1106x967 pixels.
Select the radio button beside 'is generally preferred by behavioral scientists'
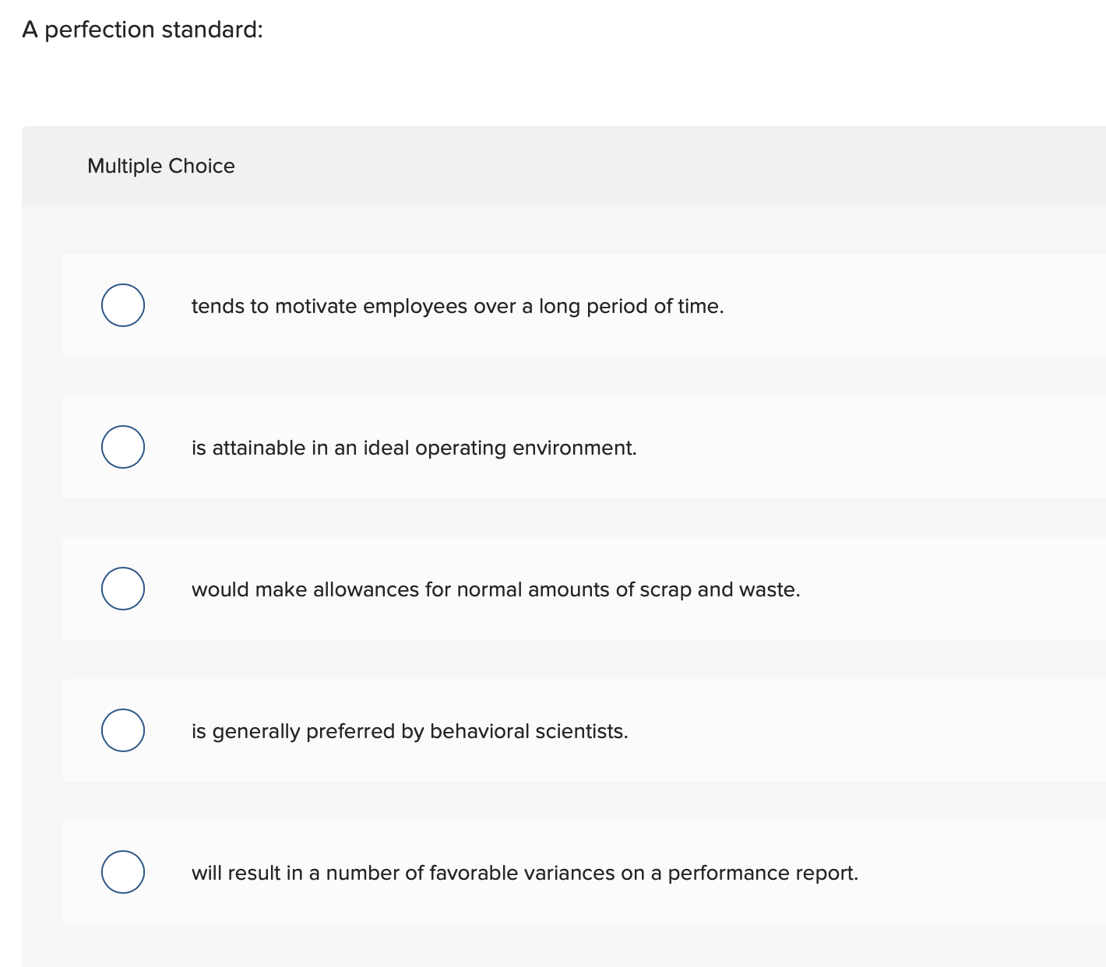coord(122,730)
